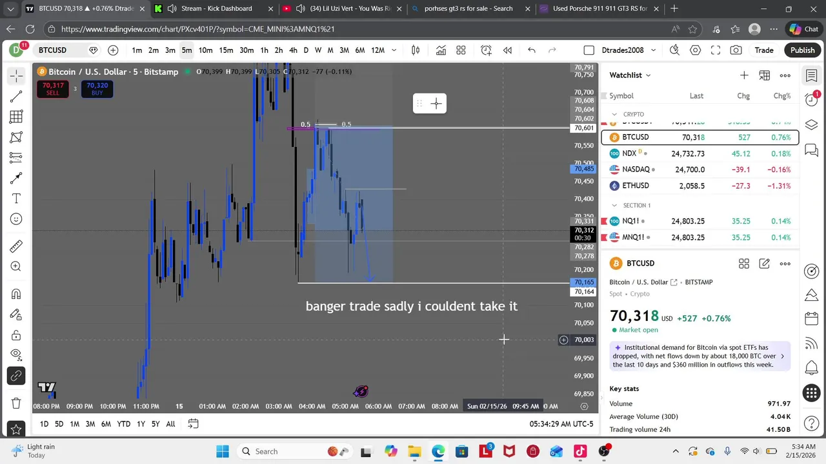Open the Fibonacci retracement tools
Viewport: 826px width, 464px height.
(16, 117)
